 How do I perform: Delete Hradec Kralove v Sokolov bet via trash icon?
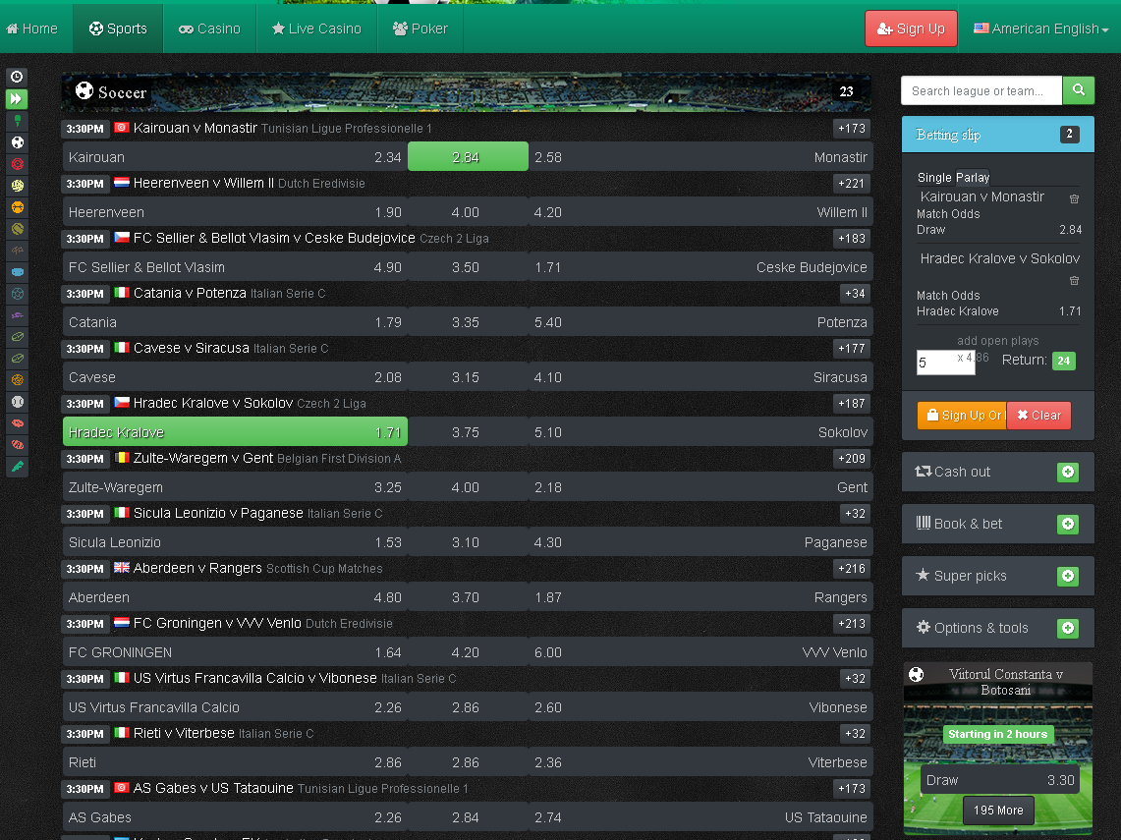[1074, 280]
